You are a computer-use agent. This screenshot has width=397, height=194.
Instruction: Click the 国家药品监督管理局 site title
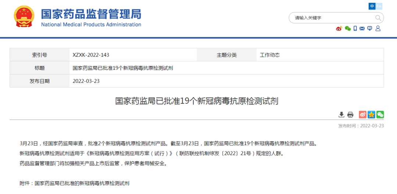click(x=91, y=15)
